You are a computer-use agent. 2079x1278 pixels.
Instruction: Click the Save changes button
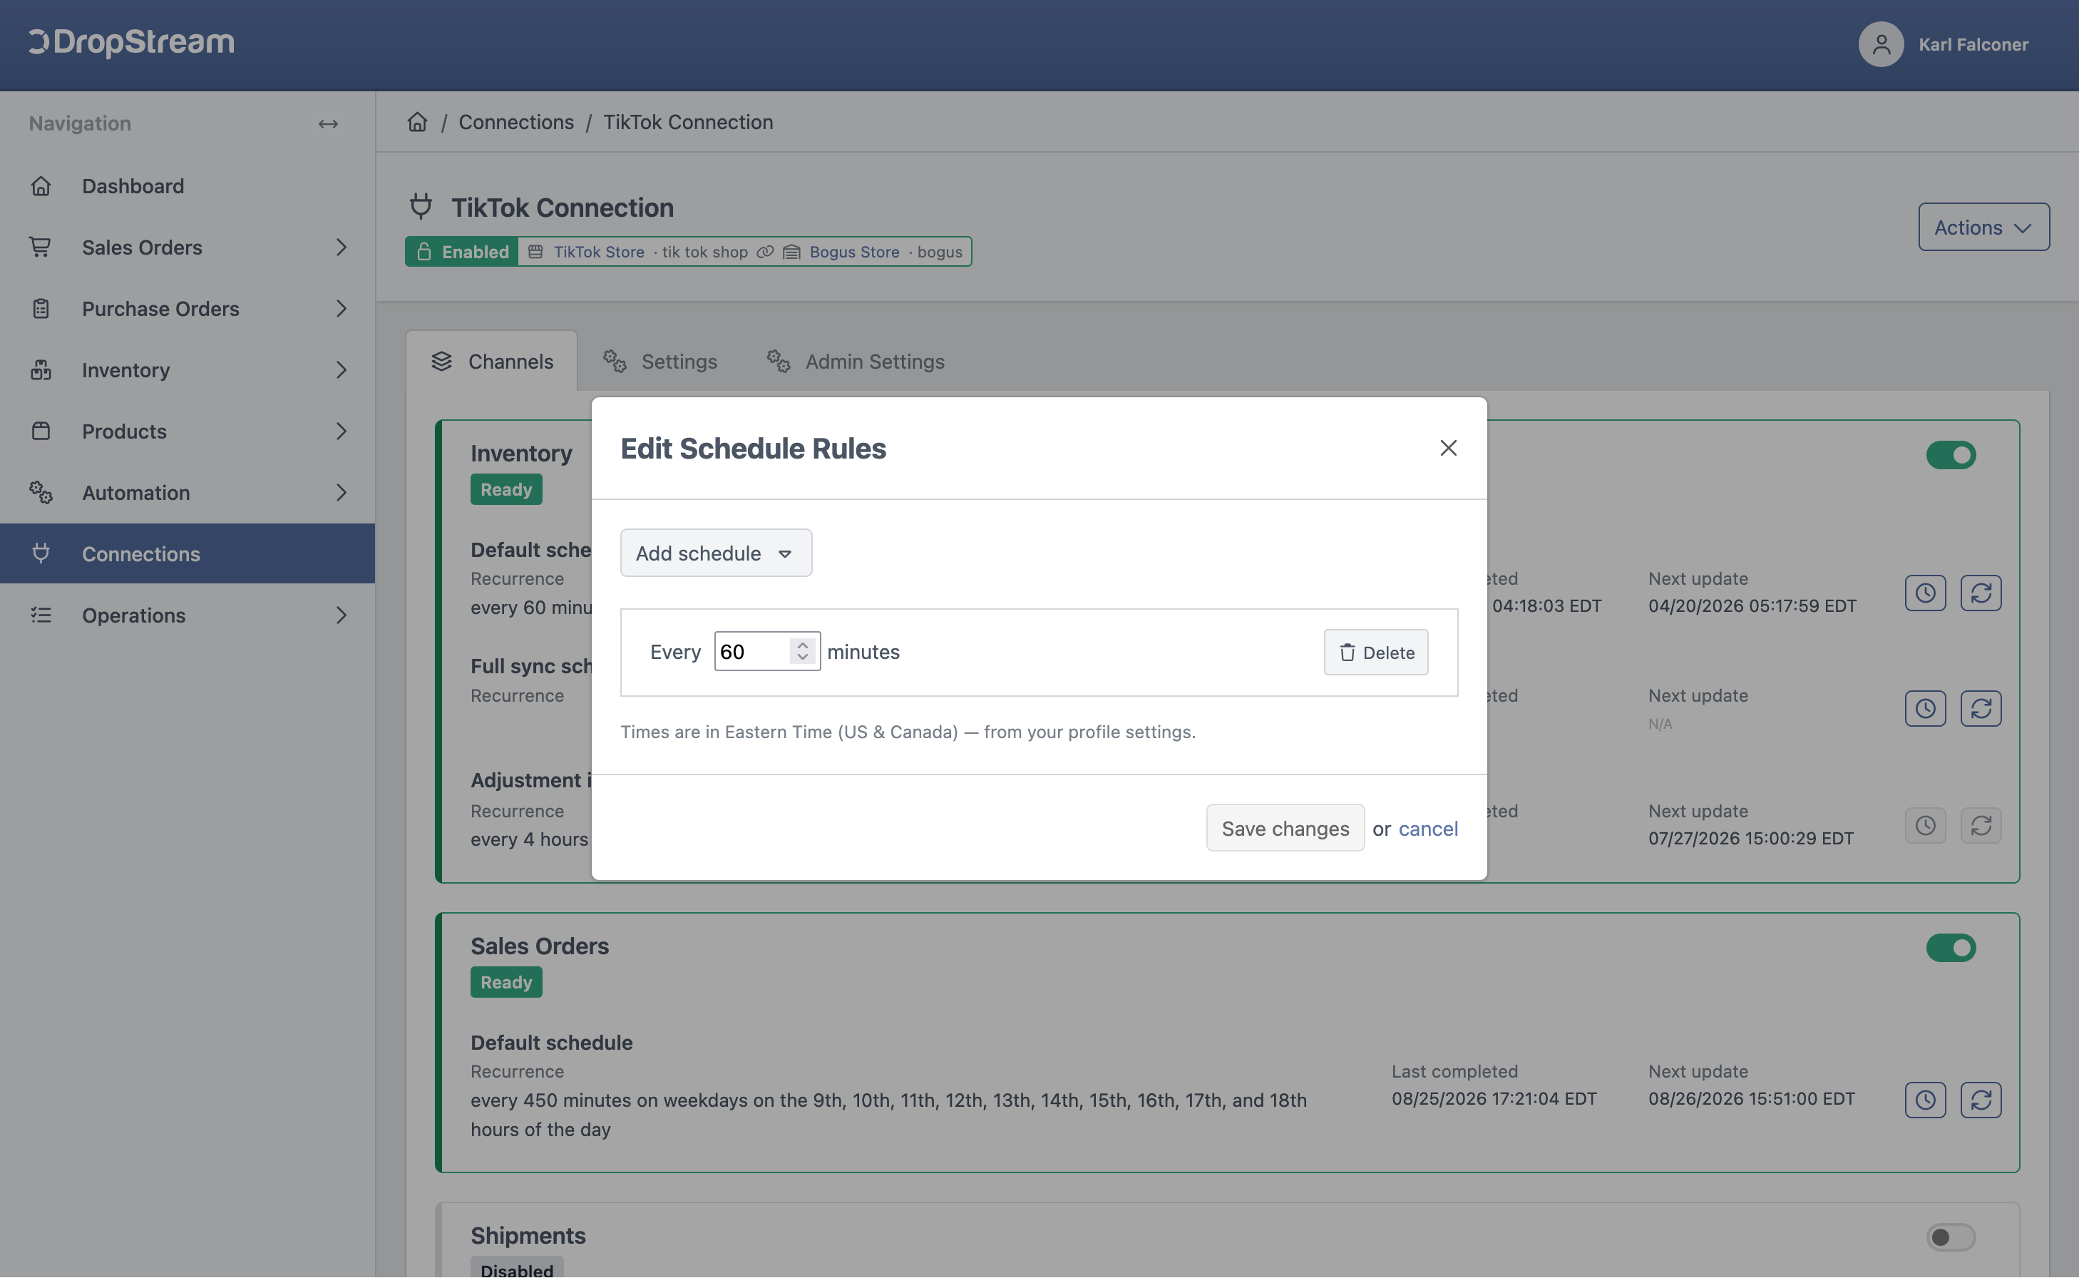pos(1285,827)
